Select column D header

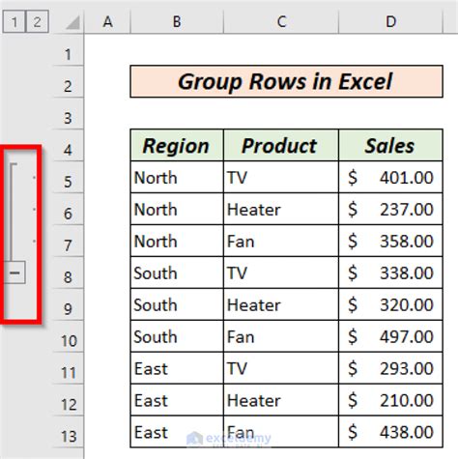click(390, 21)
